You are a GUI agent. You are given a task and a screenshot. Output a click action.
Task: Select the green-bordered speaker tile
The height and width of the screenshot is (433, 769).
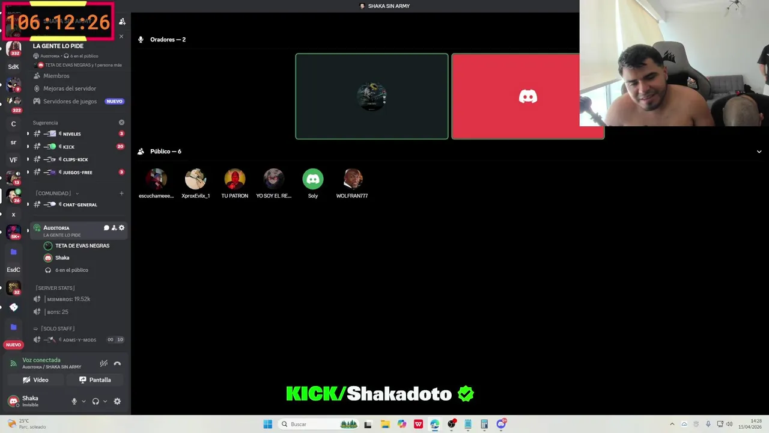(x=371, y=96)
